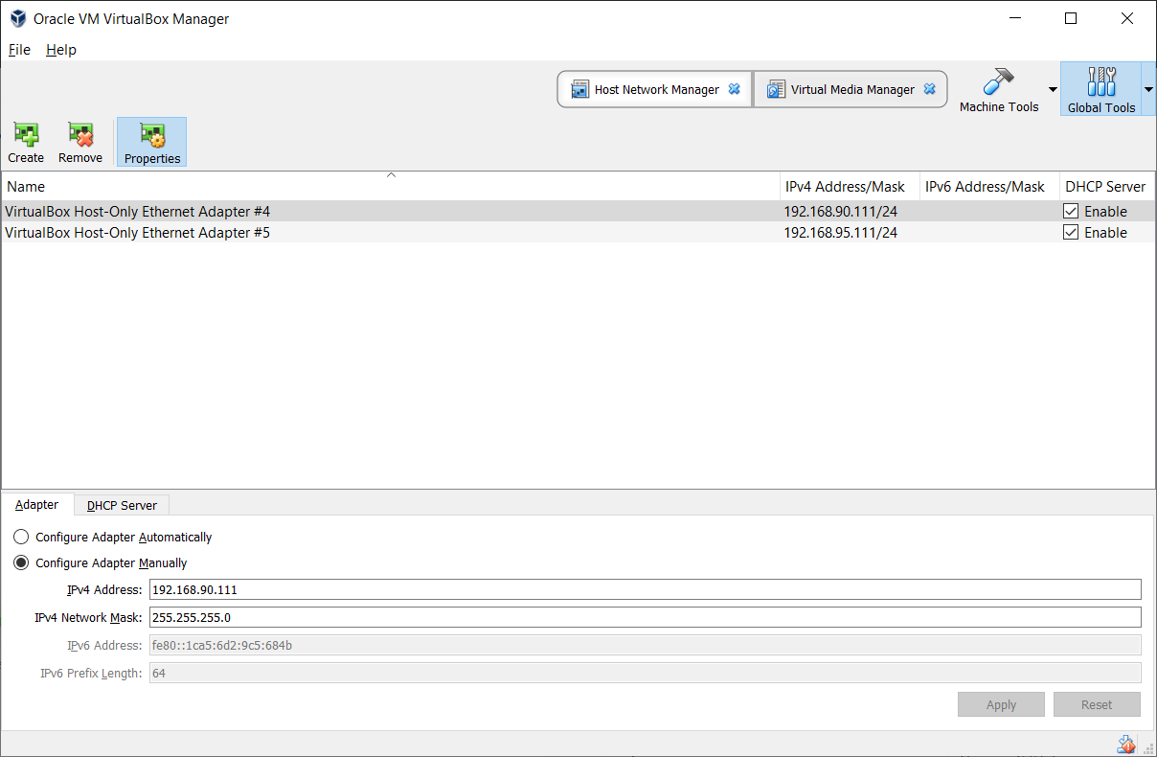
Task: Click the Create host-only network icon
Action: point(26,135)
